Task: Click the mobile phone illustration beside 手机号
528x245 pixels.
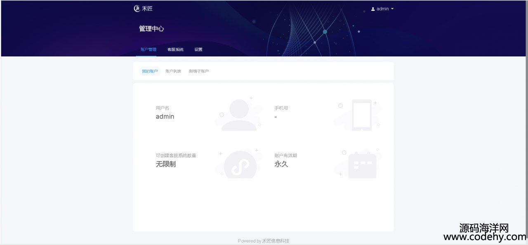Action: [x=361, y=115]
